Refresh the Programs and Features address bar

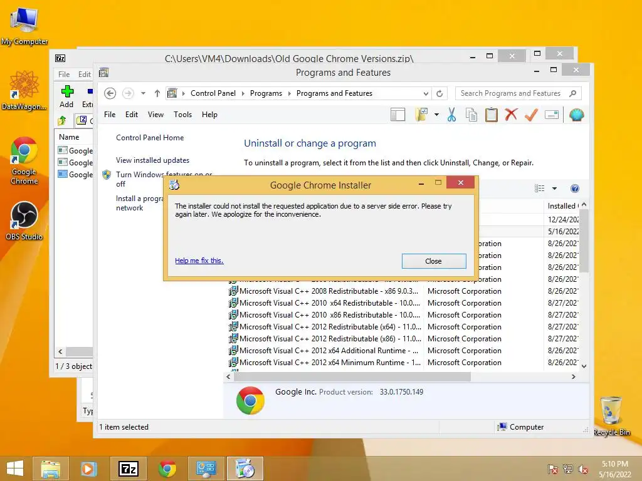pyautogui.click(x=439, y=93)
